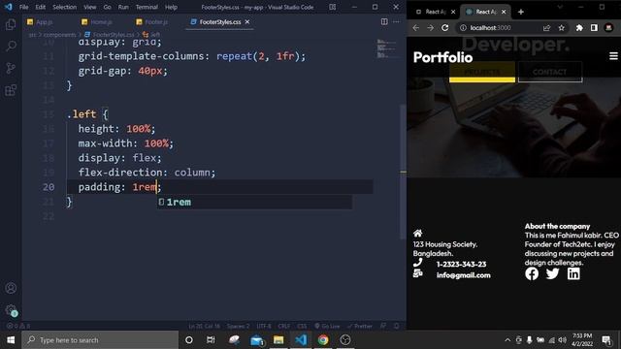This screenshot has height=349, width=621.
Task: Open the Facebook icon in footer
Action: pyautogui.click(x=532, y=273)
